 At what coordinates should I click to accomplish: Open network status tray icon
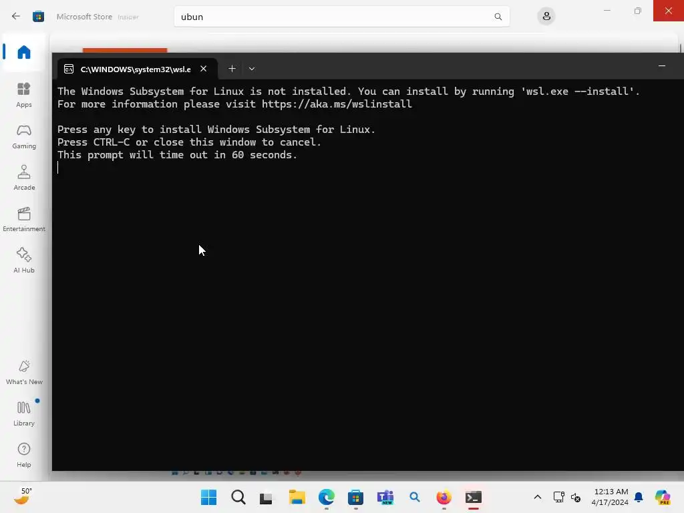coord(559,497)
